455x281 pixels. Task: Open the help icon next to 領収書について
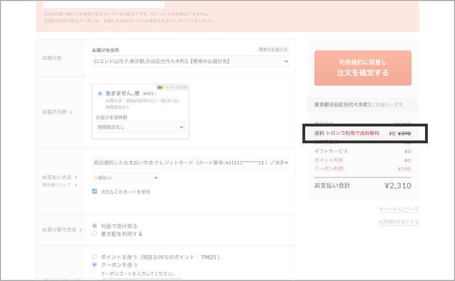(76, 185)
